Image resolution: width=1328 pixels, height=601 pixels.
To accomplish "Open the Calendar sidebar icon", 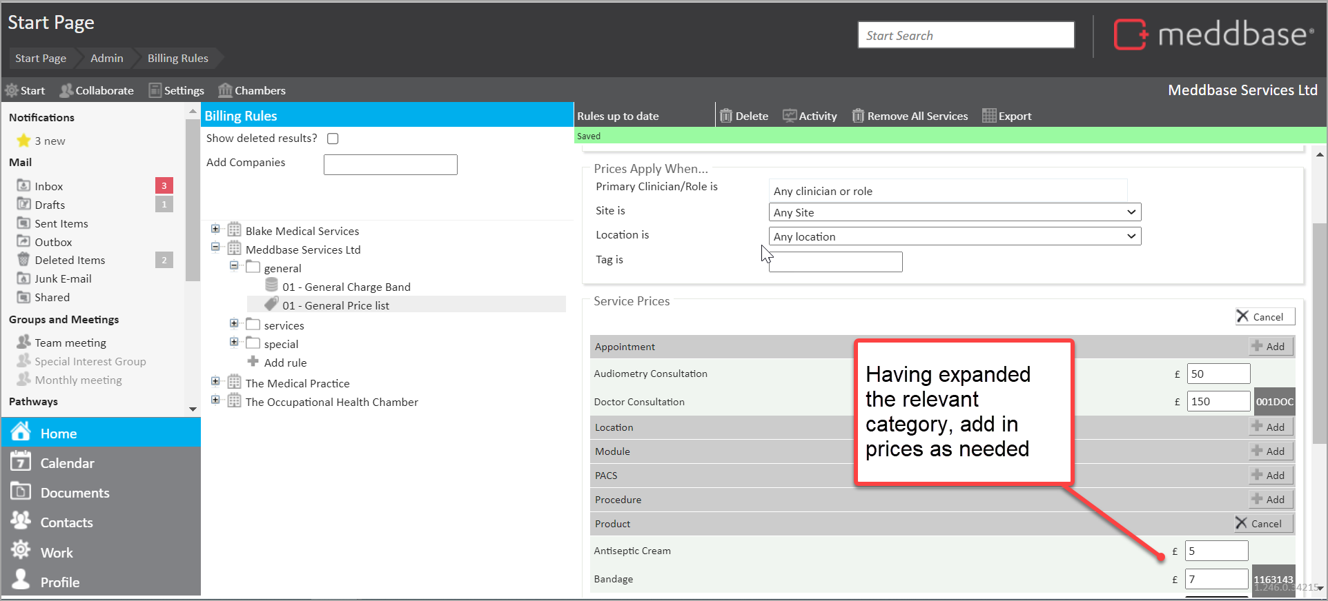I will tap(21, 462).
